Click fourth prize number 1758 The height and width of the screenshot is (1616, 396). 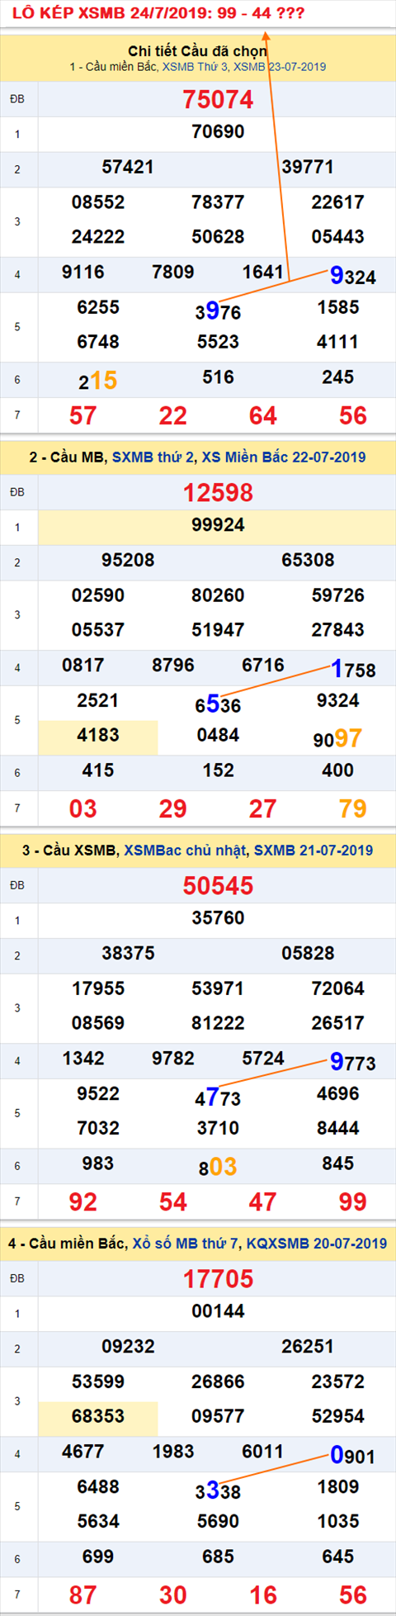[x=353, y=669]
